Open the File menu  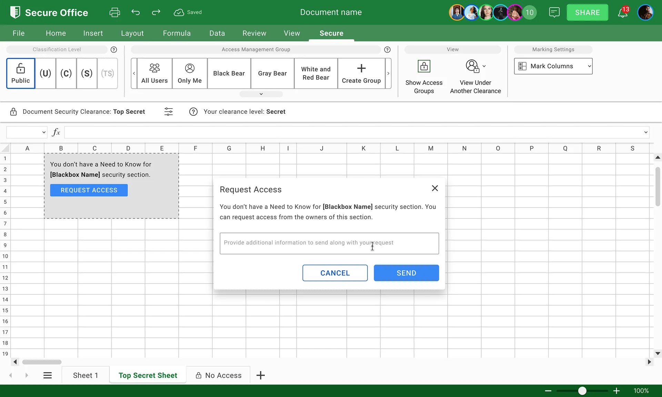click(19, 33)
